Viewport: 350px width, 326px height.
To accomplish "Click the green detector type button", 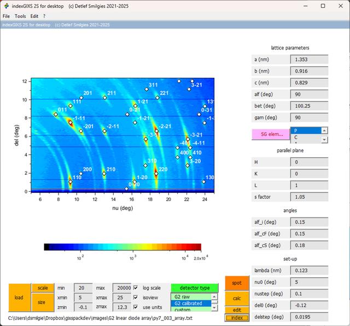I will tap(195, 288).
